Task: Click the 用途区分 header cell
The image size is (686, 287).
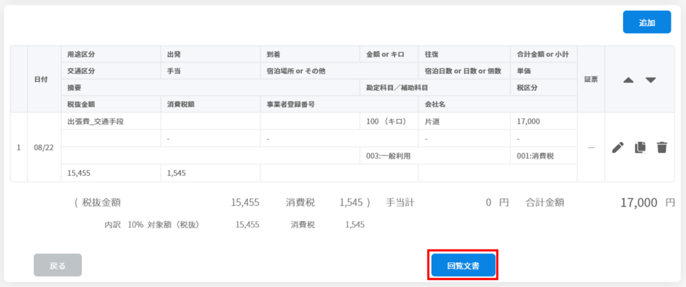Action: click(x=112, y=55)
